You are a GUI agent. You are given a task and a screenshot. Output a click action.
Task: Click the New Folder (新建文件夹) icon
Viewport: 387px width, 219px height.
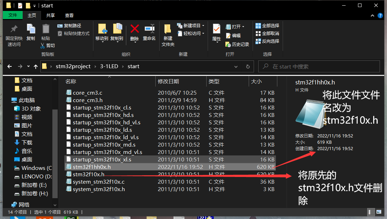tap(168, 30)
